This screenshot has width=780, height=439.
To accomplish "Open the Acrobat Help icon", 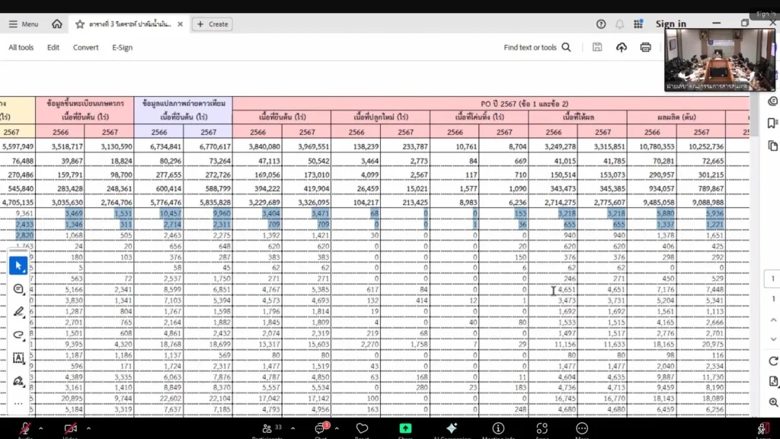I will tap(601, 24).
